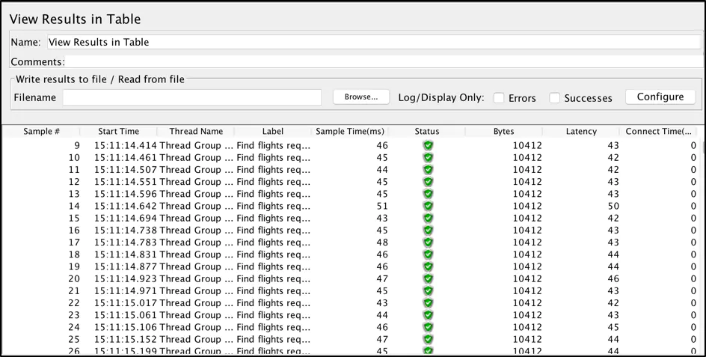The image size is (706, 357).
Task: Click the Connect Time column header
Action: pyautogui.click(x=658, y=132)
